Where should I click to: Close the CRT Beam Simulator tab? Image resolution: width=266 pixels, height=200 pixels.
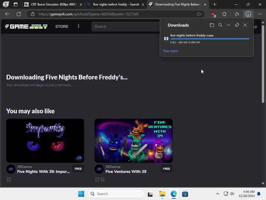pos(81,5)
